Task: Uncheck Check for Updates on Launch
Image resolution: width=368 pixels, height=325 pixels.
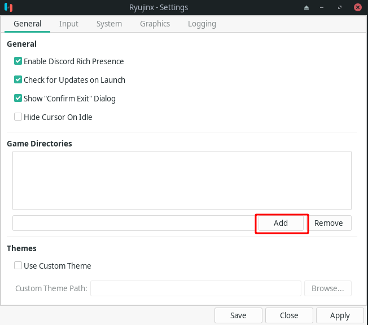Action: coord(19,80)
